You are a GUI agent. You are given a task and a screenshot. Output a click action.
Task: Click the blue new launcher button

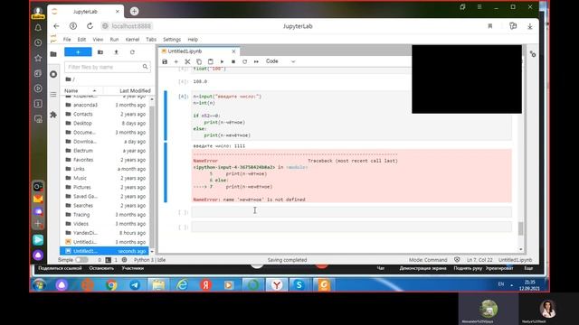coord(78,52)
